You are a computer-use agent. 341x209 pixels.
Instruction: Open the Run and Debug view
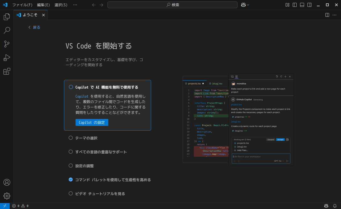tap(7, 58)
